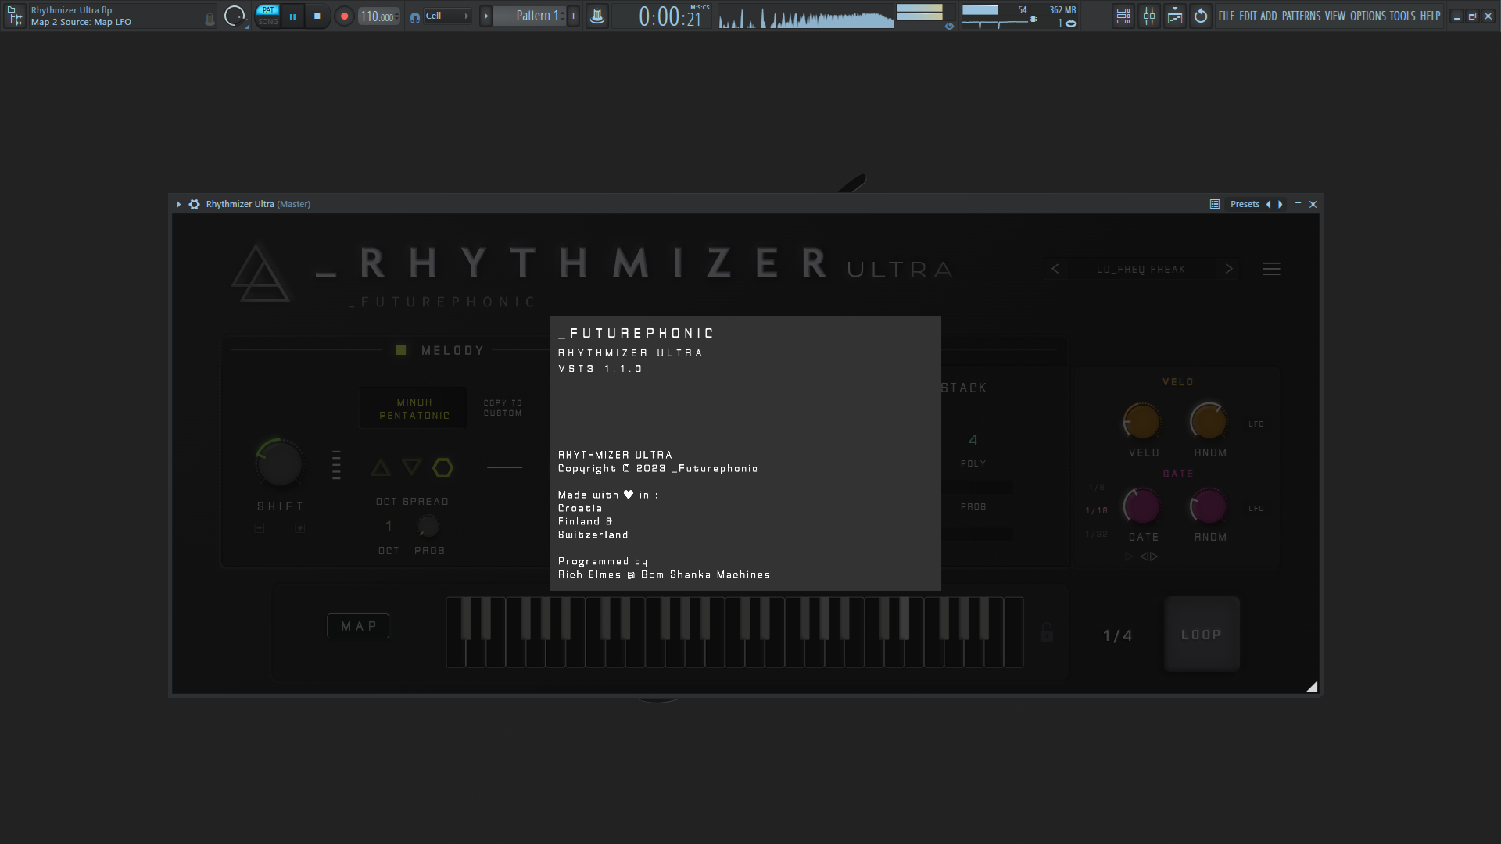Select the 1/8 gate rate option

click(x=1097, y=488)
